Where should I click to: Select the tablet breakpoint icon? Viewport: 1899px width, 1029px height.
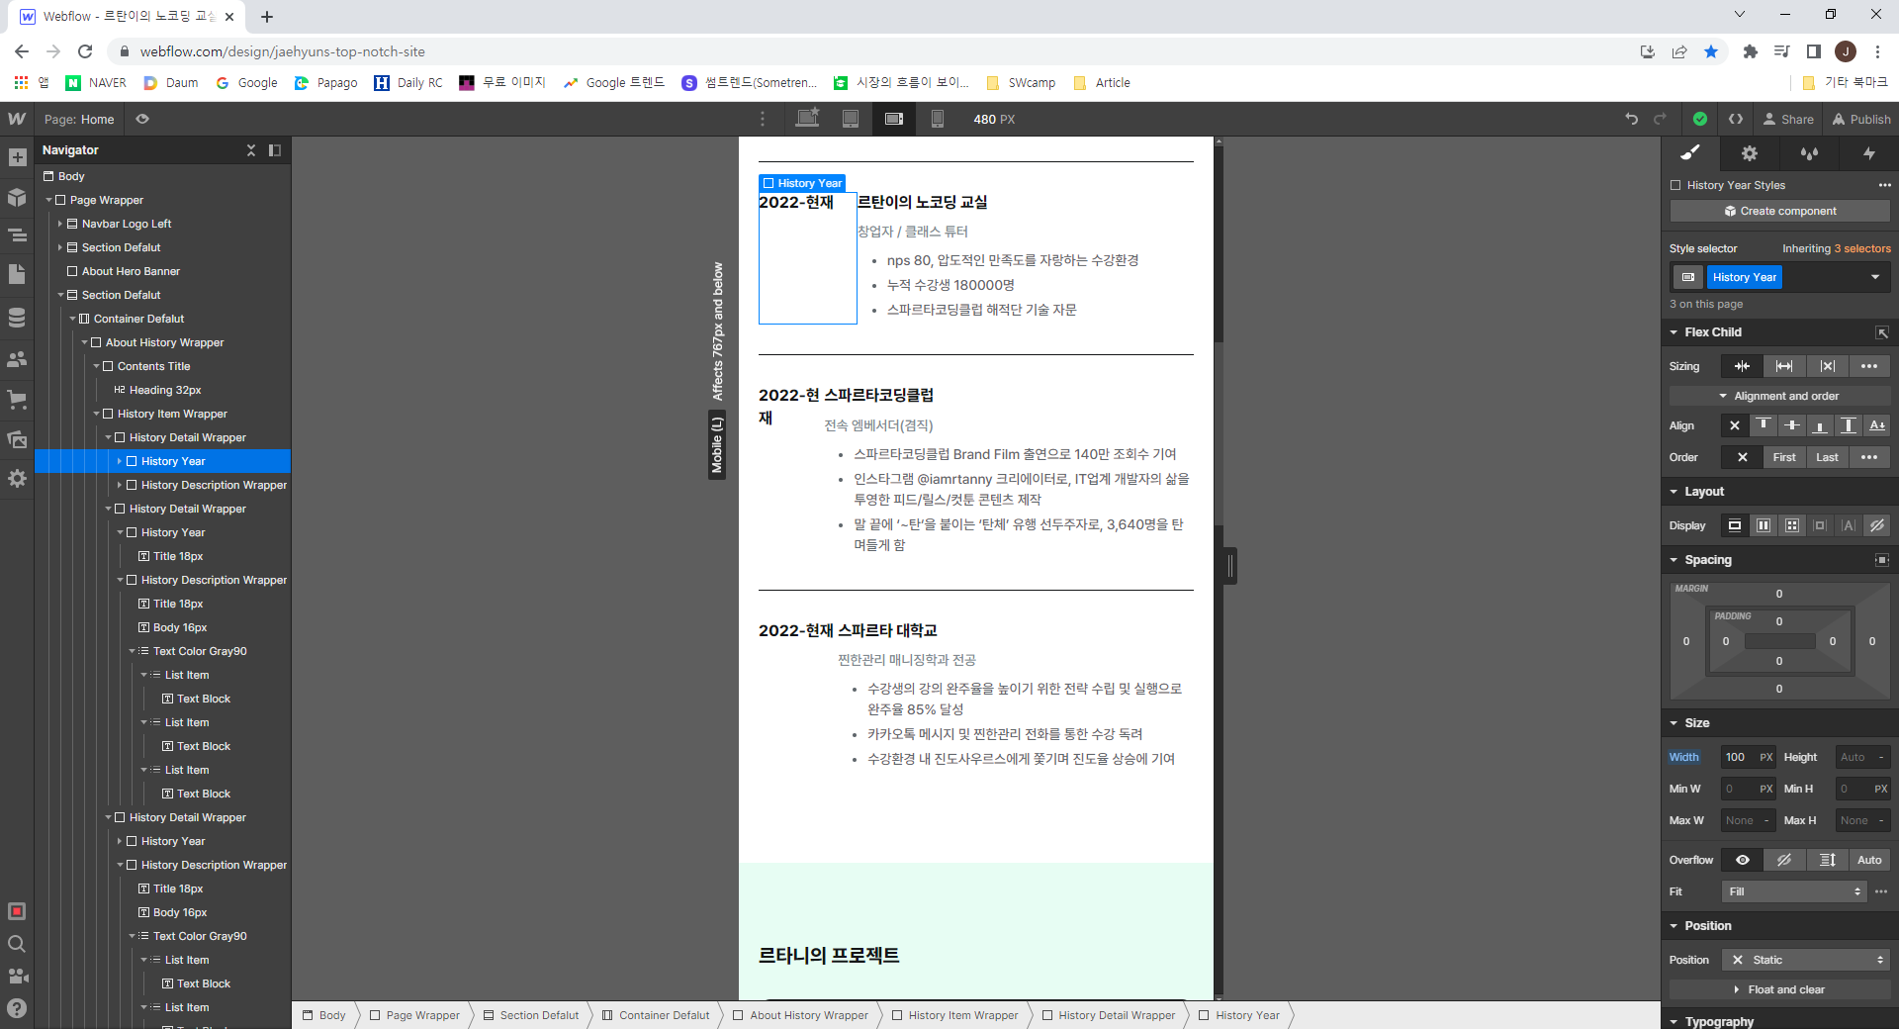[851, 119]
